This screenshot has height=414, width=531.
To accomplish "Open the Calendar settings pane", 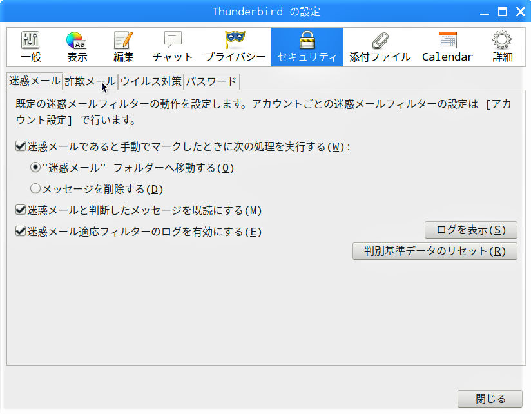I will 447,47.
